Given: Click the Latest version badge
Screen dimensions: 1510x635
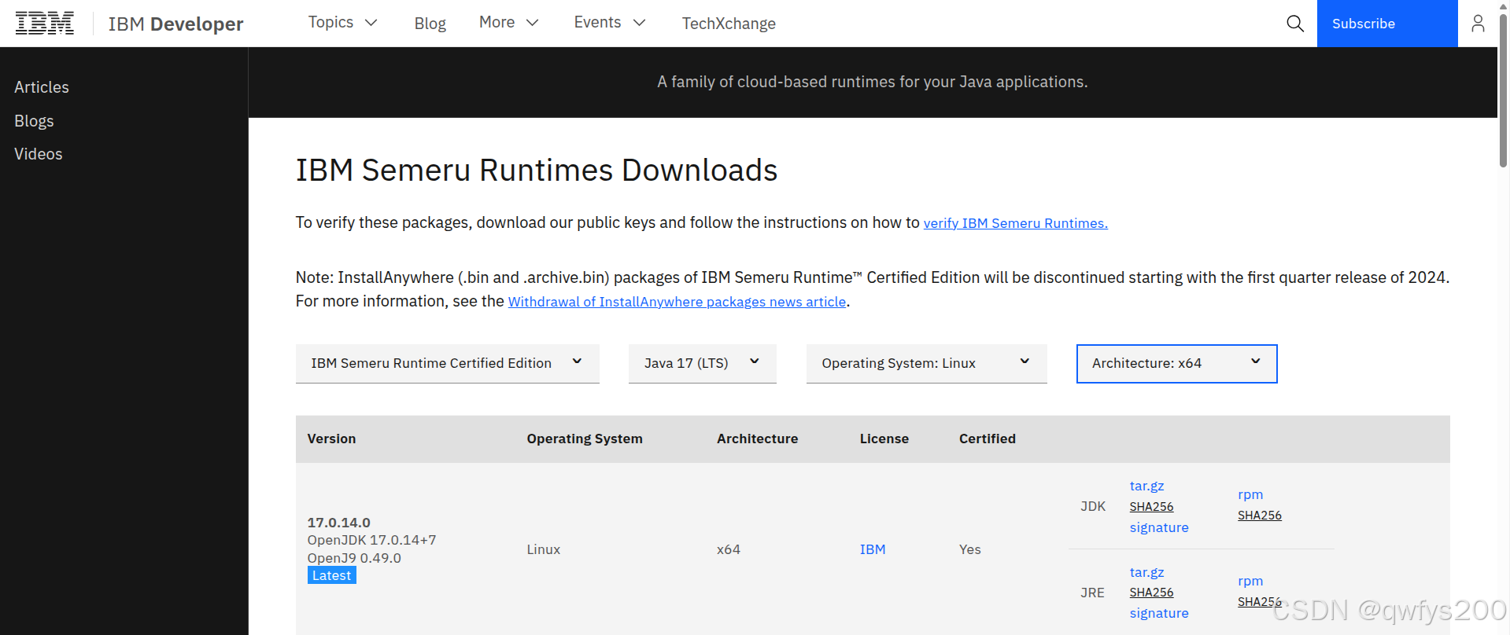Looking at the screenshot, I should pos(331,575).
